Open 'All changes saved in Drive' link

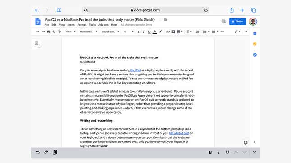[x=136, y=25]
